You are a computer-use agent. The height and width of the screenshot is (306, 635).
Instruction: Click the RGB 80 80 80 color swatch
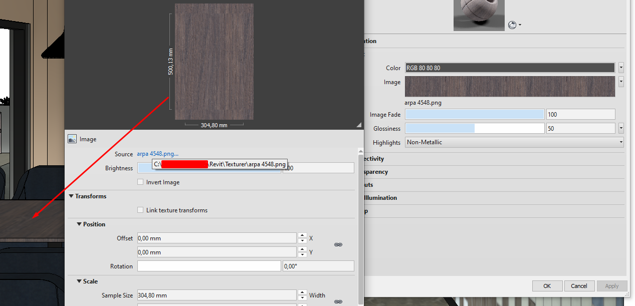(x=509, y=68)
